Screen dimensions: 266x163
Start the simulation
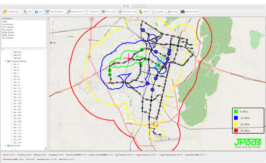(x=39, y=11)
